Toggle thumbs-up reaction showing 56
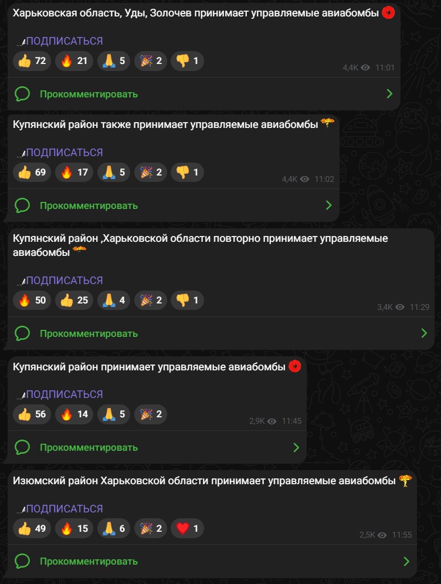The height and width of the screenshot is (584, 441). click(x=32, y=414)
